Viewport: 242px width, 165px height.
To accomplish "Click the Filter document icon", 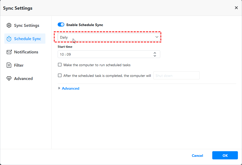I will (9, 65).
